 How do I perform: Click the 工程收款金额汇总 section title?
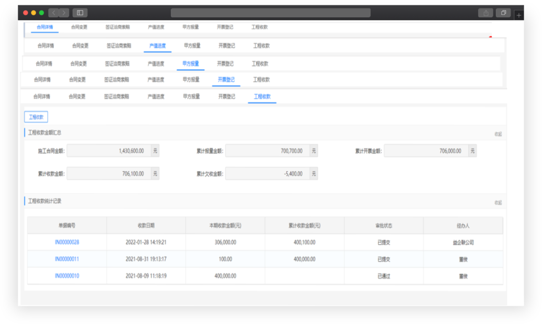coord(44,132)
